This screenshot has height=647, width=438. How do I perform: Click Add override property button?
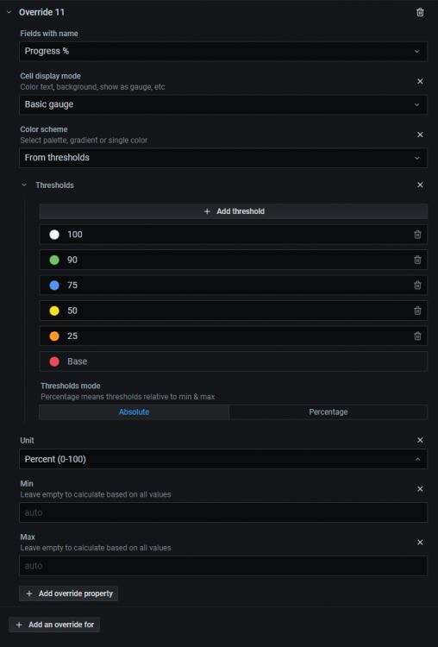coord(69,594)
